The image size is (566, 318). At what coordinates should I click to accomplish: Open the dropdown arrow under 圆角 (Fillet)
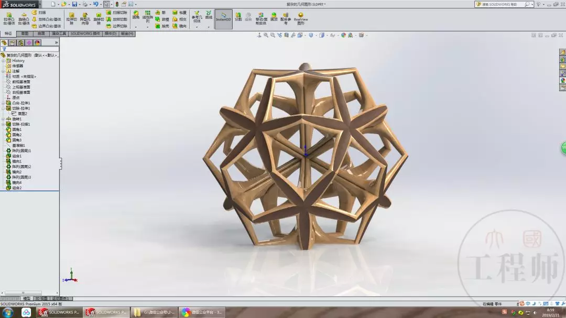(x=136, y=27)
